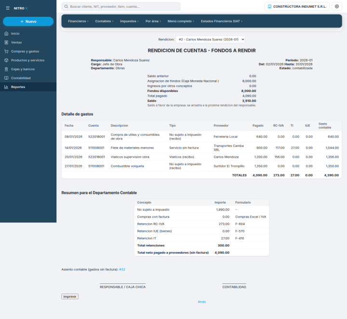The image size is (347, 319).
Task: Click the Inicio home icon
Action: (x=6, y=34)
